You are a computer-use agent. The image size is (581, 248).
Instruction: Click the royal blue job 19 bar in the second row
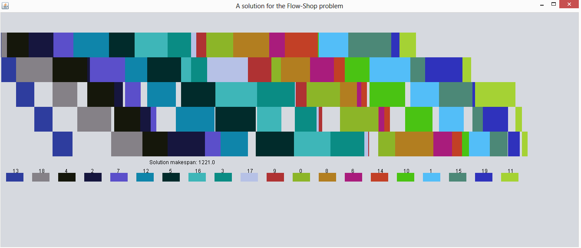(x=444, y=69)
